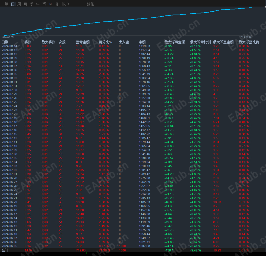Click the profit 28.71 on 2024.06.26
Image resolution: width=266 pixels, height=256 pixels.
click(80, 186)
